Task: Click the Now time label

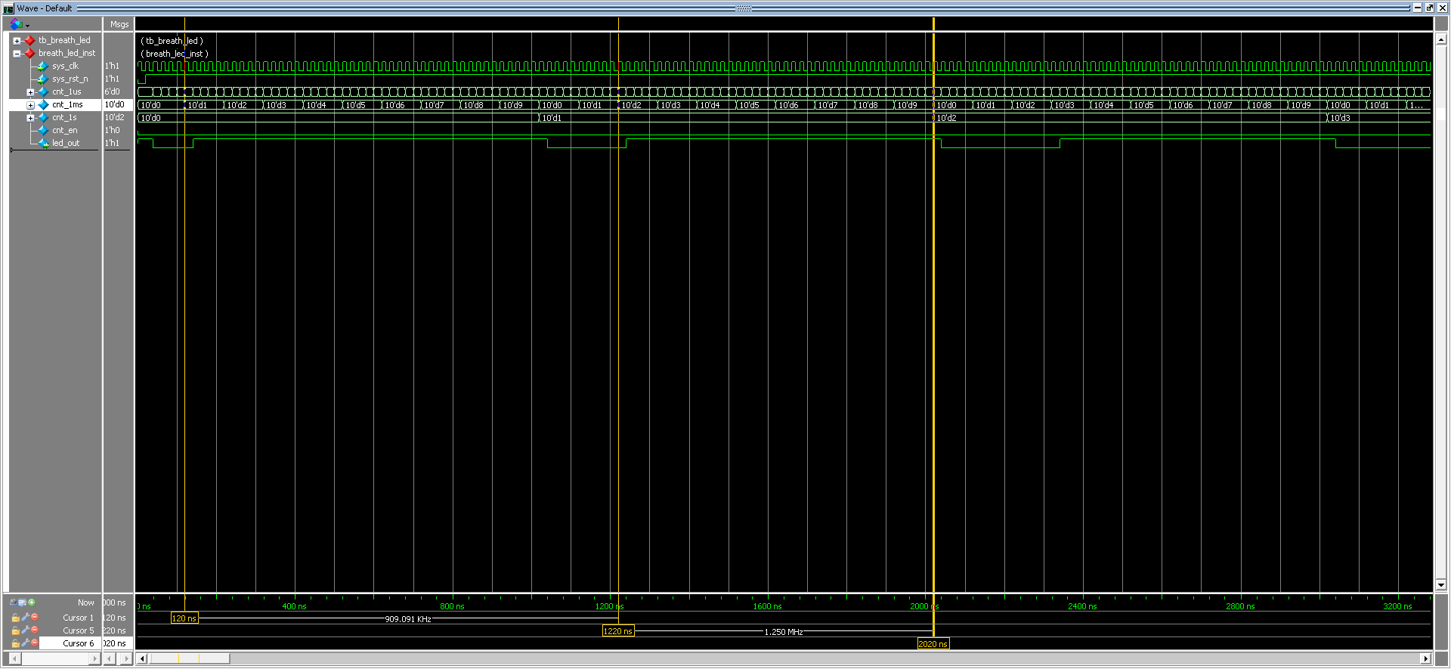Action: (86, 603)
